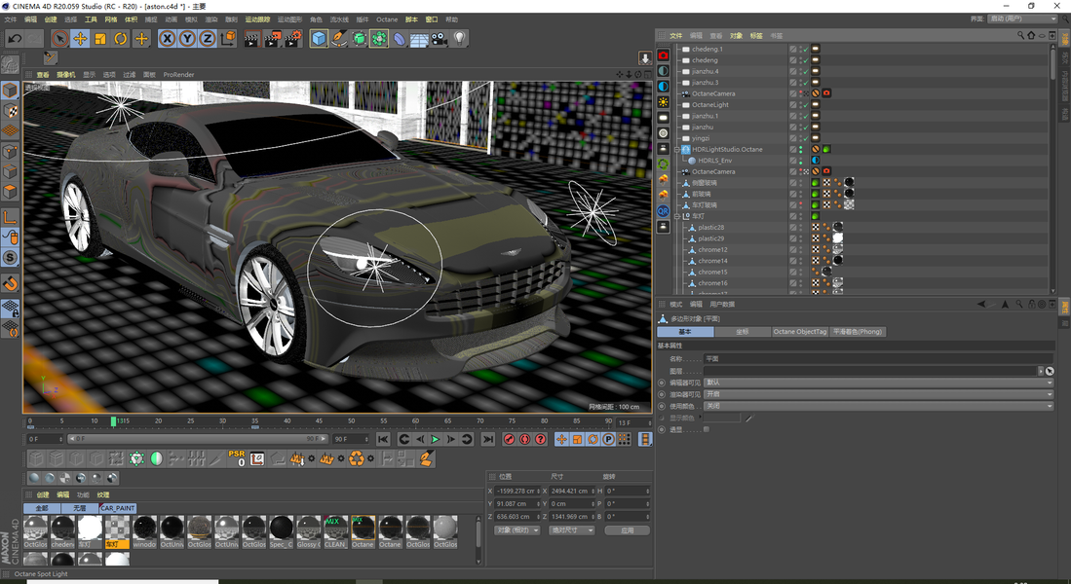
Task: Click the yellow sun daylight icon
Action: click(664, 101)
